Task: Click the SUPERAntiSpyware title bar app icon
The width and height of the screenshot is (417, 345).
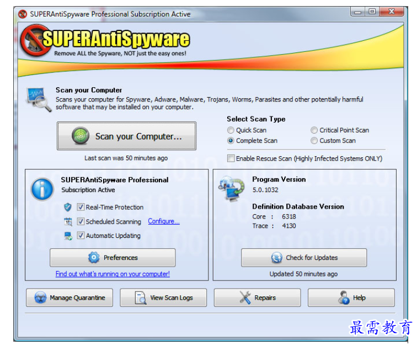Action: tap(23, 14)
